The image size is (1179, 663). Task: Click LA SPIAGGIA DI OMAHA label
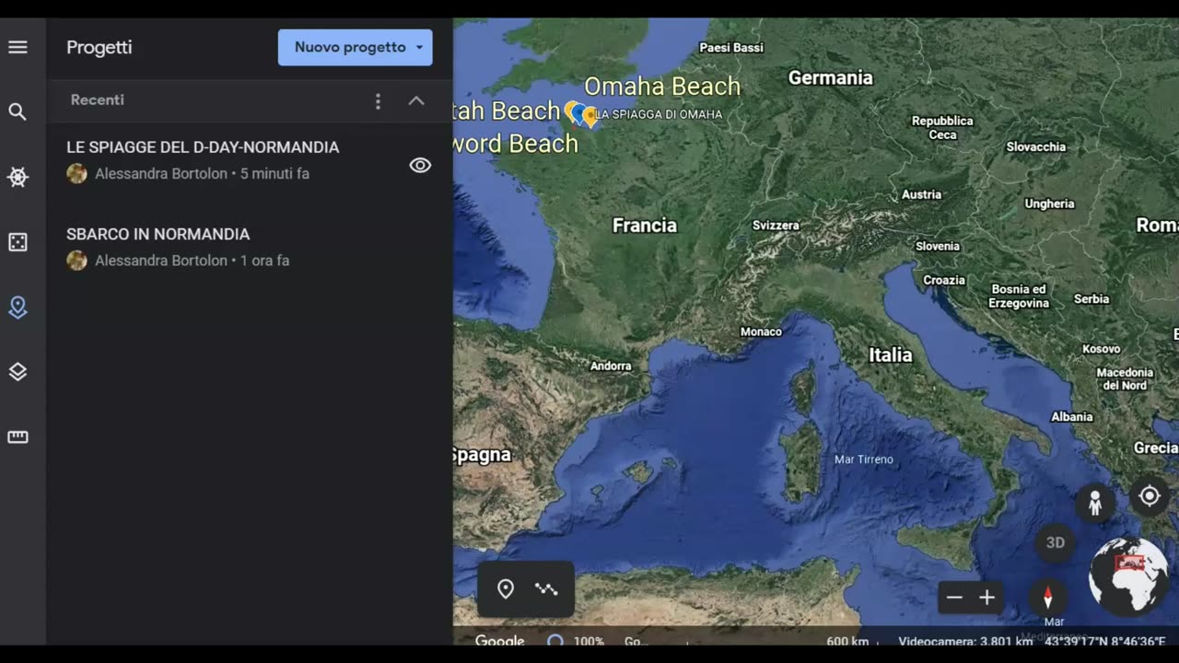coord(660,115)
